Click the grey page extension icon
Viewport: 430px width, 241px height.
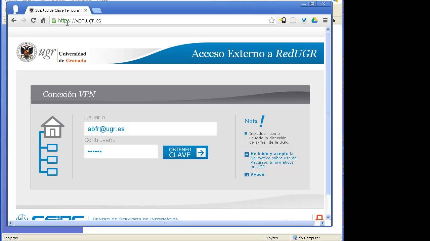[x=293, y=20]
